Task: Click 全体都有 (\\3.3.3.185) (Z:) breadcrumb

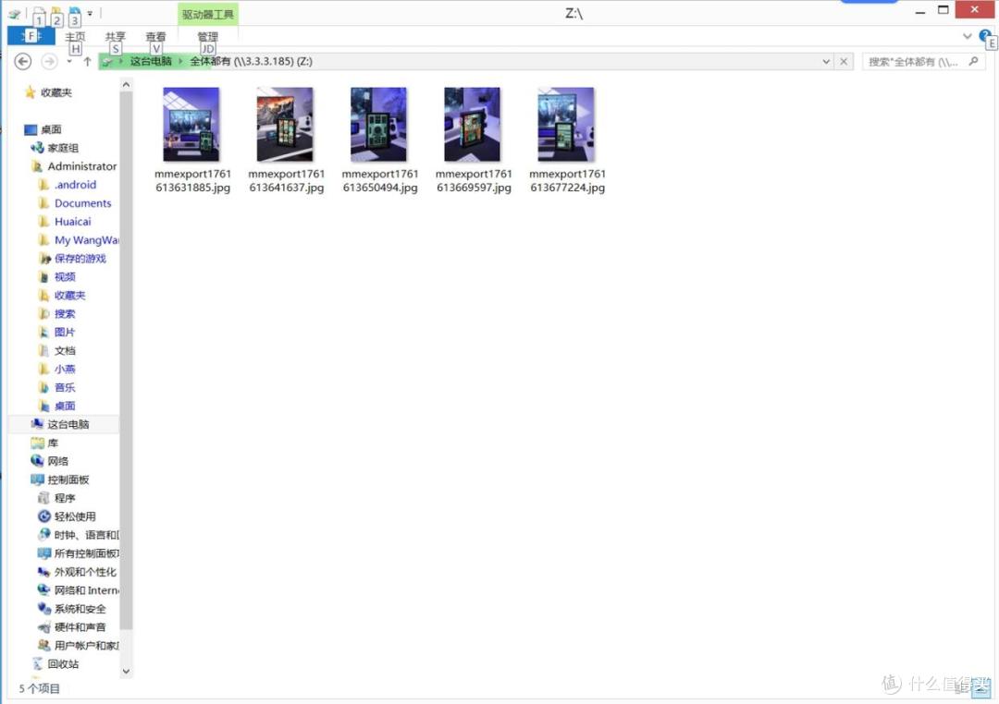Action: pos(251,61)
